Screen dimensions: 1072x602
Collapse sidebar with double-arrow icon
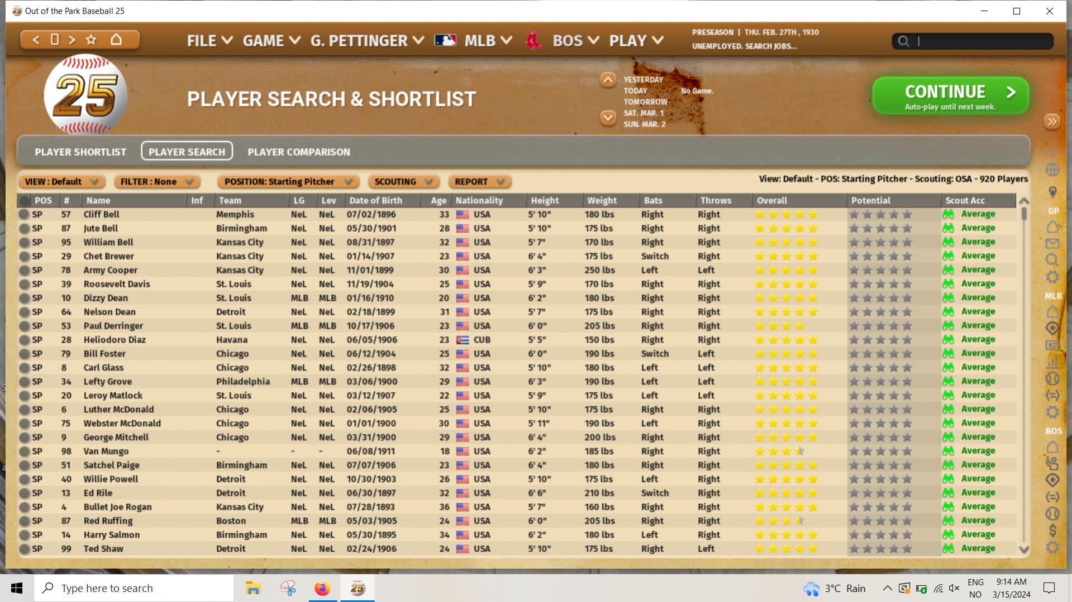pos(1052,122)
